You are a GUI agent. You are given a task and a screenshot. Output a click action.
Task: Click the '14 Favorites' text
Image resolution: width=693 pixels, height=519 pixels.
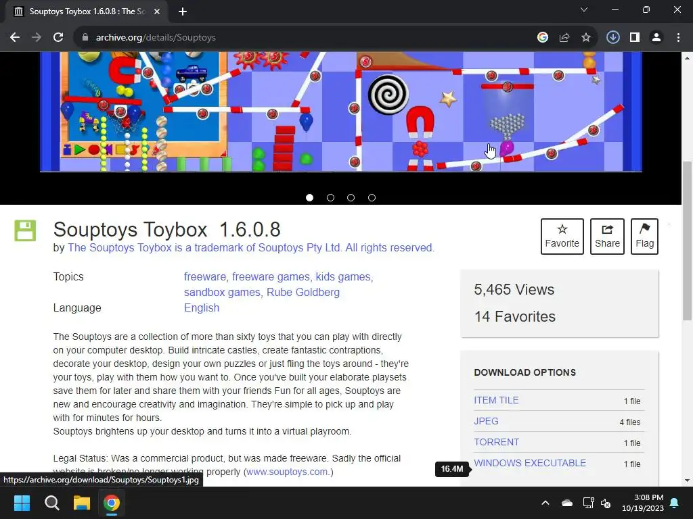point(514,316)
